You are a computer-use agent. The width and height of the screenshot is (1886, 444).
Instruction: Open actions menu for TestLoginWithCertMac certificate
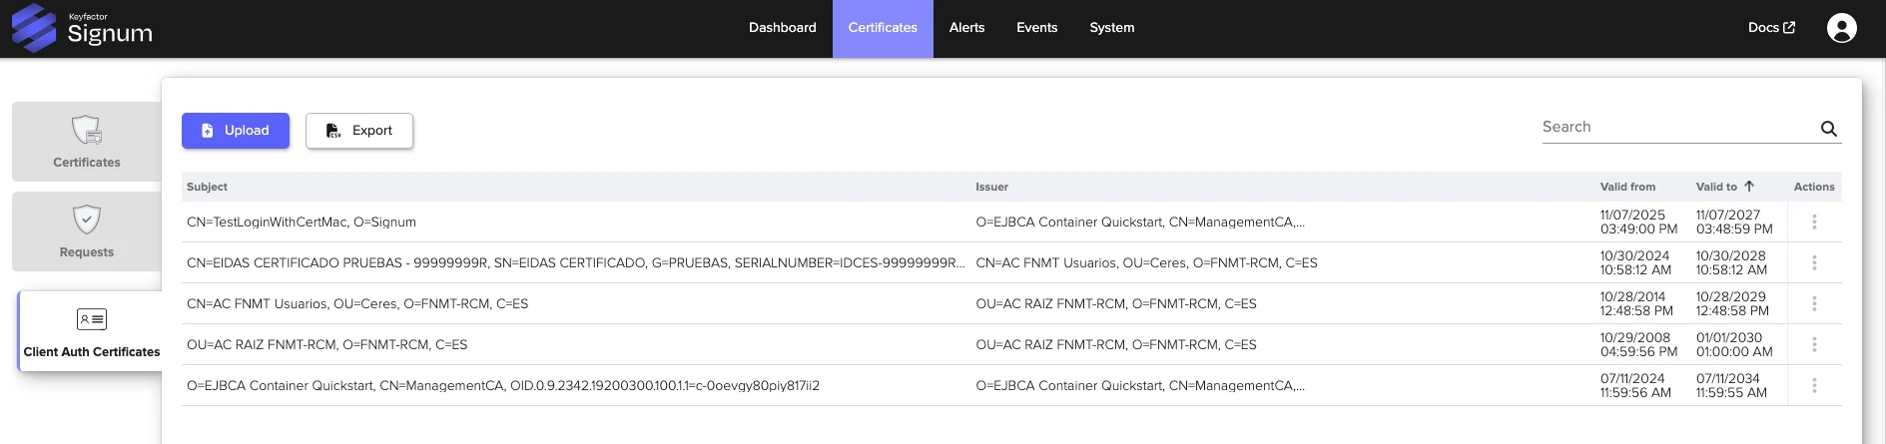pos(1814,222)
